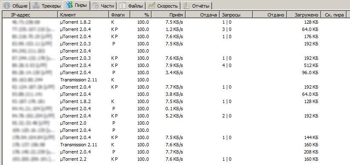The width and height of the screenshot is (350, 165).
Task: Switch to the Файлы tab
Action: tap(132, 6)
